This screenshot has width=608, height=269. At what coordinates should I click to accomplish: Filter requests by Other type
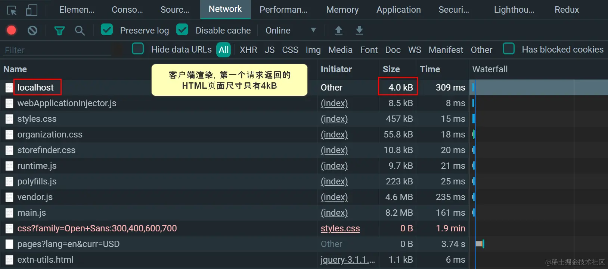(x=481, y=50)
